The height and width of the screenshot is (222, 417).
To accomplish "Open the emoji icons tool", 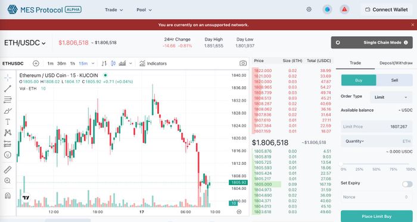I will point(8,155).
